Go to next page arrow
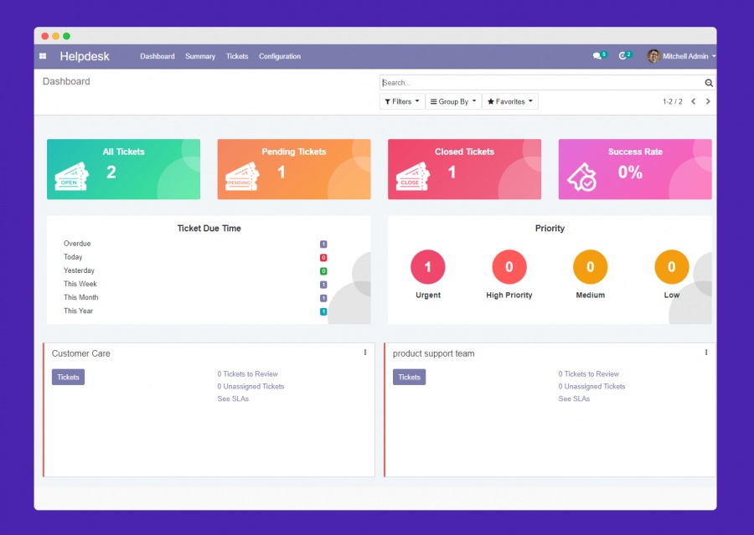Screen dimensions: 754x535 (708, 101)
